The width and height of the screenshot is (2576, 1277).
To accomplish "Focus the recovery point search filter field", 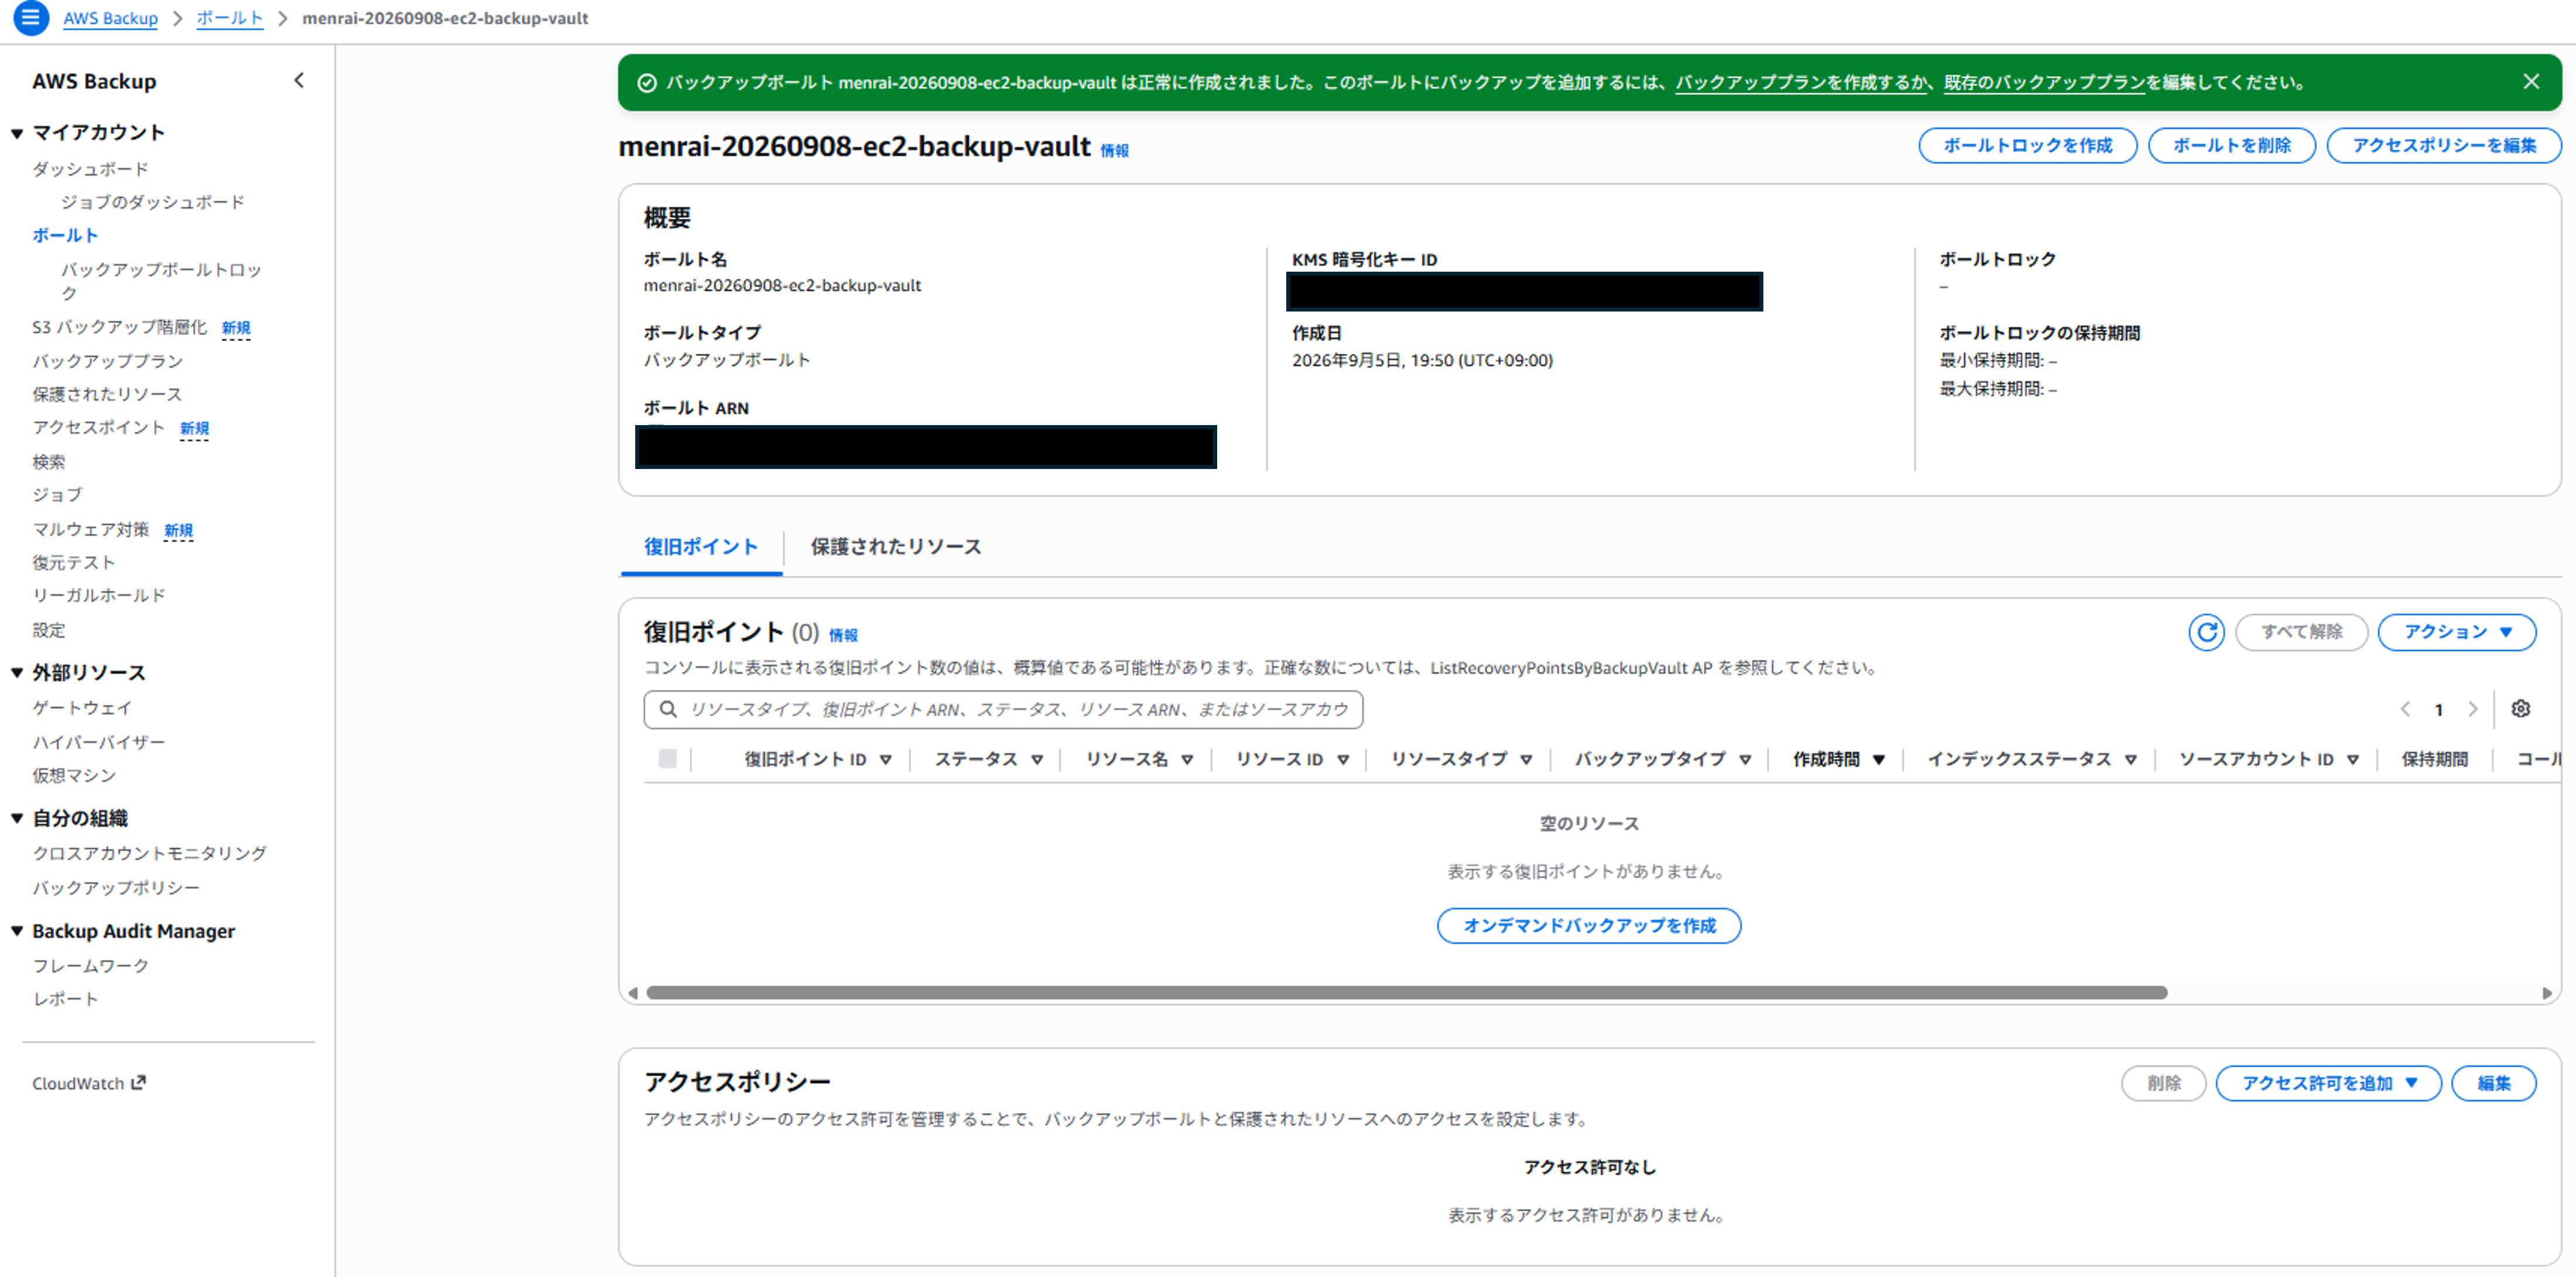I will [1003, 709].
